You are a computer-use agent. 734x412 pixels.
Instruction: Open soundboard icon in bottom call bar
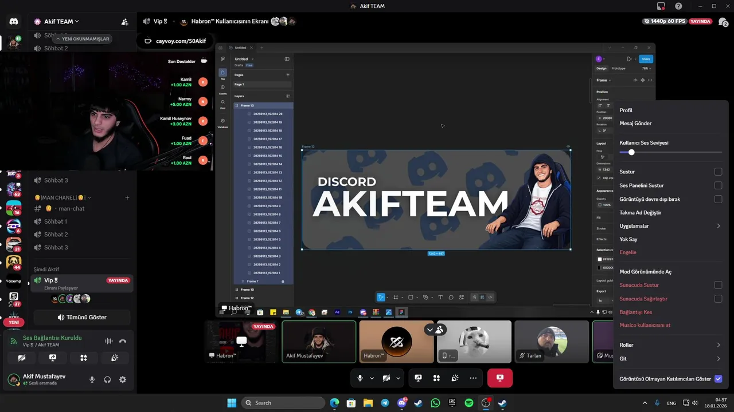coord(455,378)
